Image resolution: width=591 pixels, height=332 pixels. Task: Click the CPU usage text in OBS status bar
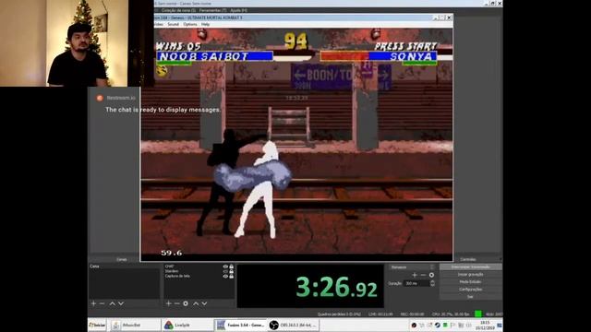click(451, 314)
